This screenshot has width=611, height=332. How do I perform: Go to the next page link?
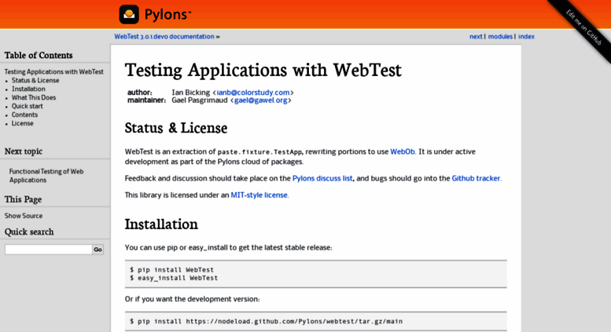(x=476, y=37)
